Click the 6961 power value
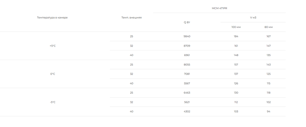 click(187, 55)
